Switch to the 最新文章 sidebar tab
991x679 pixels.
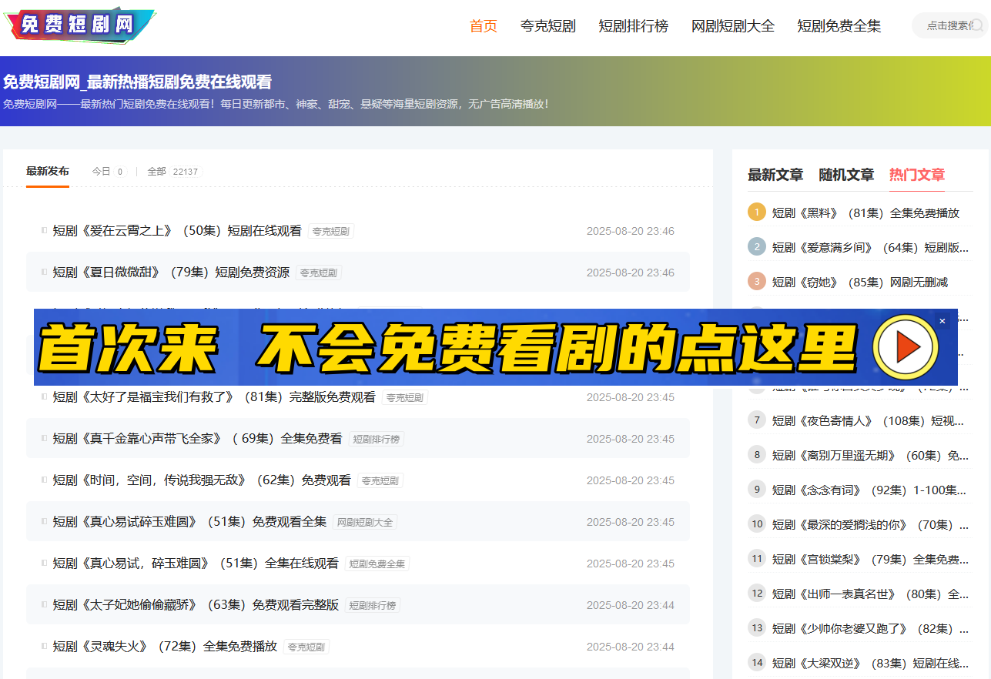click(775, 175)
